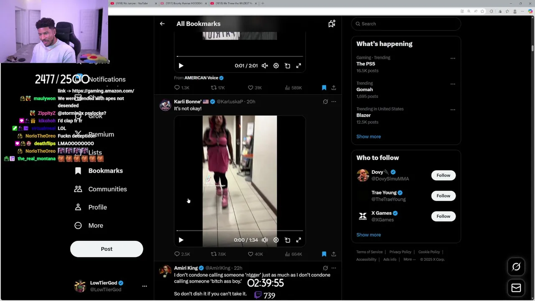Open the Grok floating button
Viewport: 535px width, 301px height.
point(516,267)
